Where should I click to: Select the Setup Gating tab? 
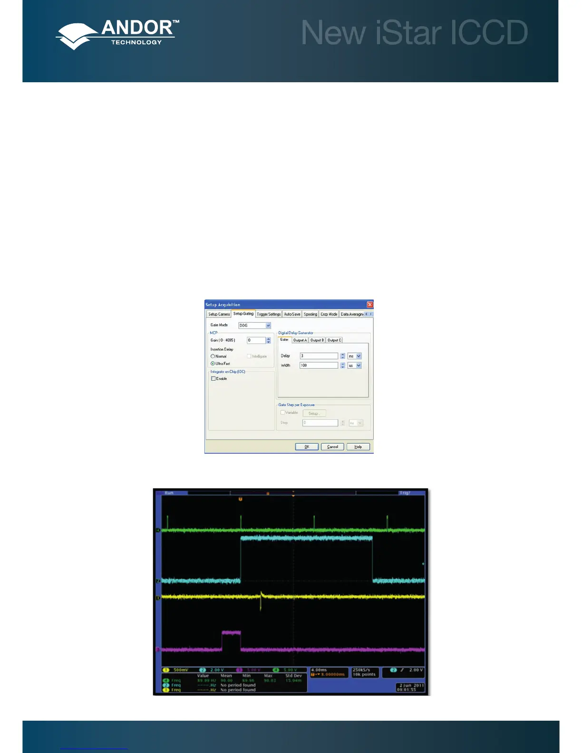point(243,314)
